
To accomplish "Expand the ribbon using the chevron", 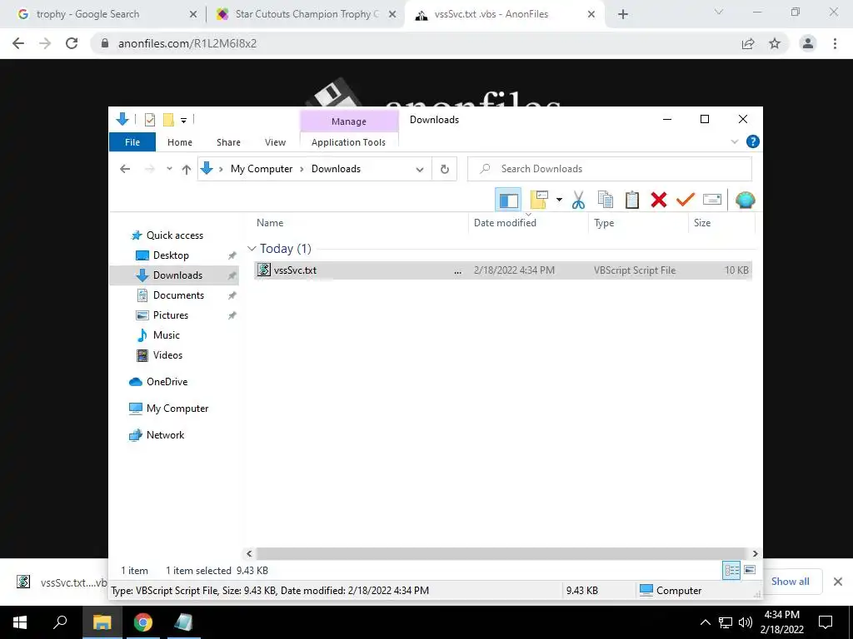I will (x=735, y=141).
